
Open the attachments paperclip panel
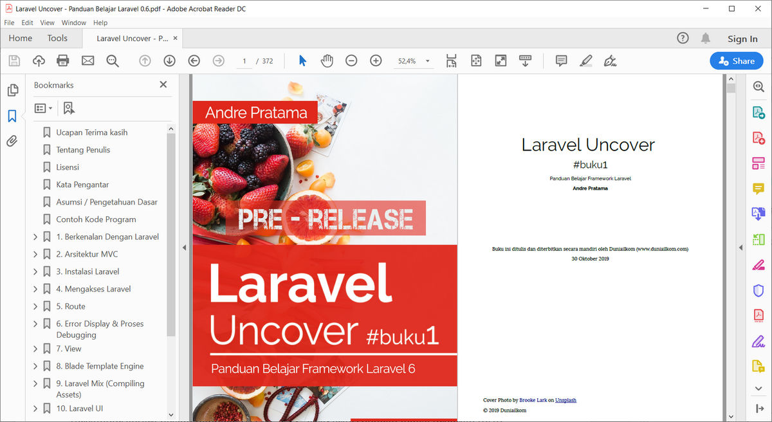(x=12, y=141)
